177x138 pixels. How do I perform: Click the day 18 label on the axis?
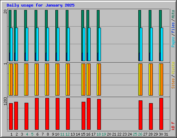99,134
